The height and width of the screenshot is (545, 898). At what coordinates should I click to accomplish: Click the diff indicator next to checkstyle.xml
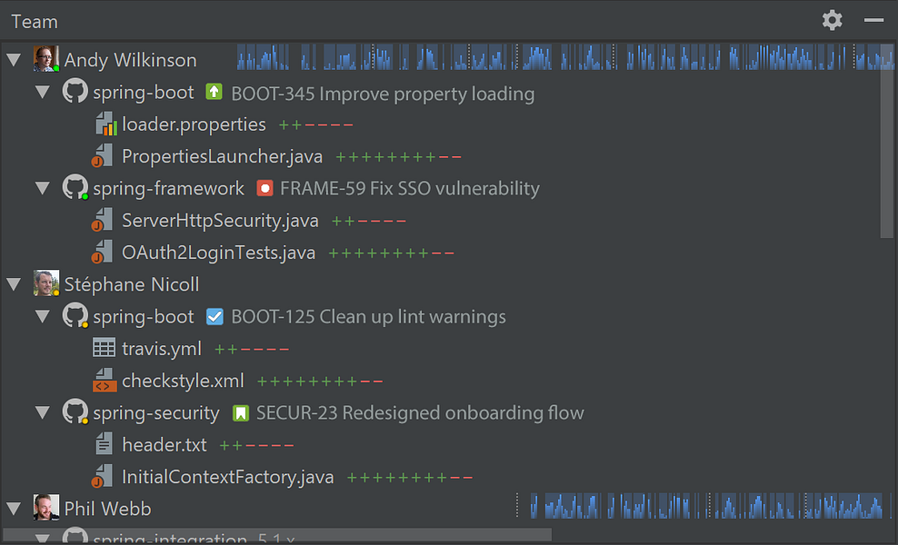point(320,381)
